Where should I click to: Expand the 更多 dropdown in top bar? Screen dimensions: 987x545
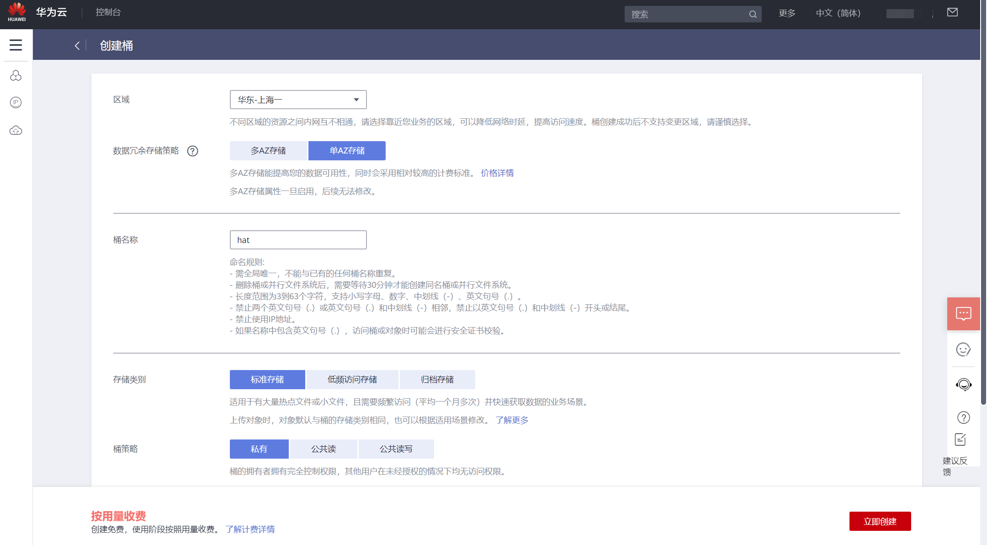coord(787,13)
